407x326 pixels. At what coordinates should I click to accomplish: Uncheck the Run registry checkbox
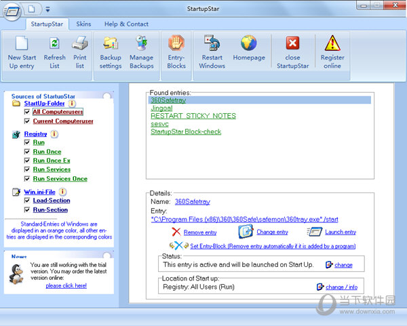pos(27,142)
